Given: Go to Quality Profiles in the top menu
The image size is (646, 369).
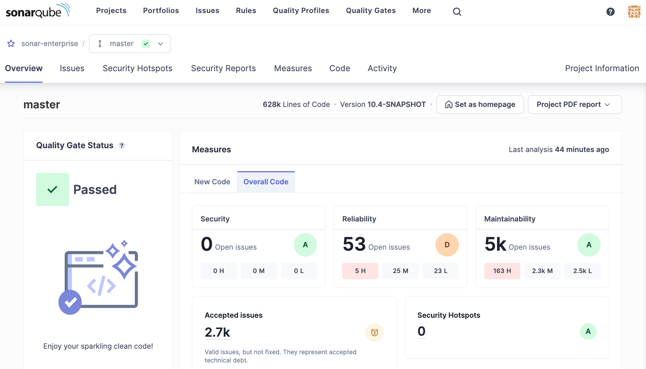Looking at the screenshot, I should 301,11.
